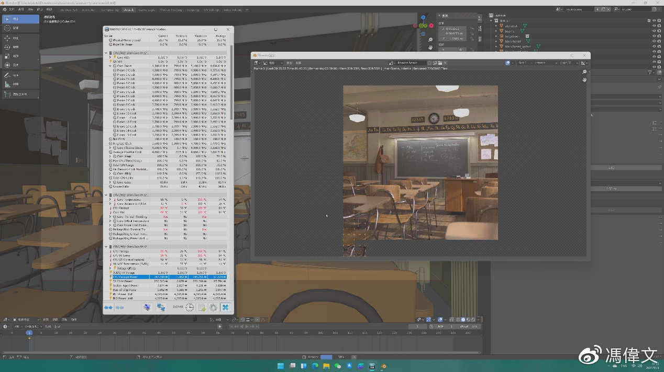
Task: Toggle visibility eye of beams object
Action: coord(654,31)
